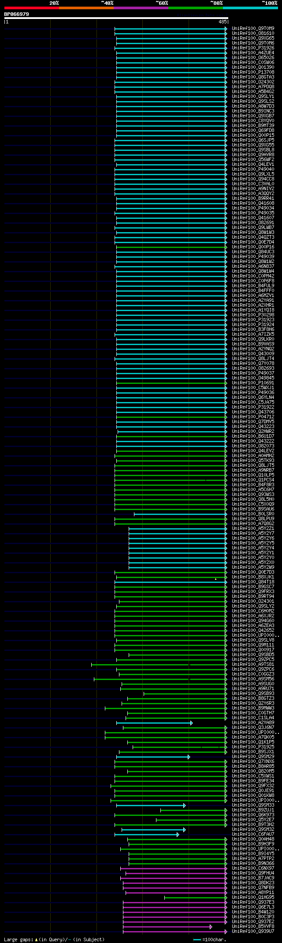Select label UniRef100_P49034
The width and height of the screenshot is (282, 943).
click(x=253, y=208)
